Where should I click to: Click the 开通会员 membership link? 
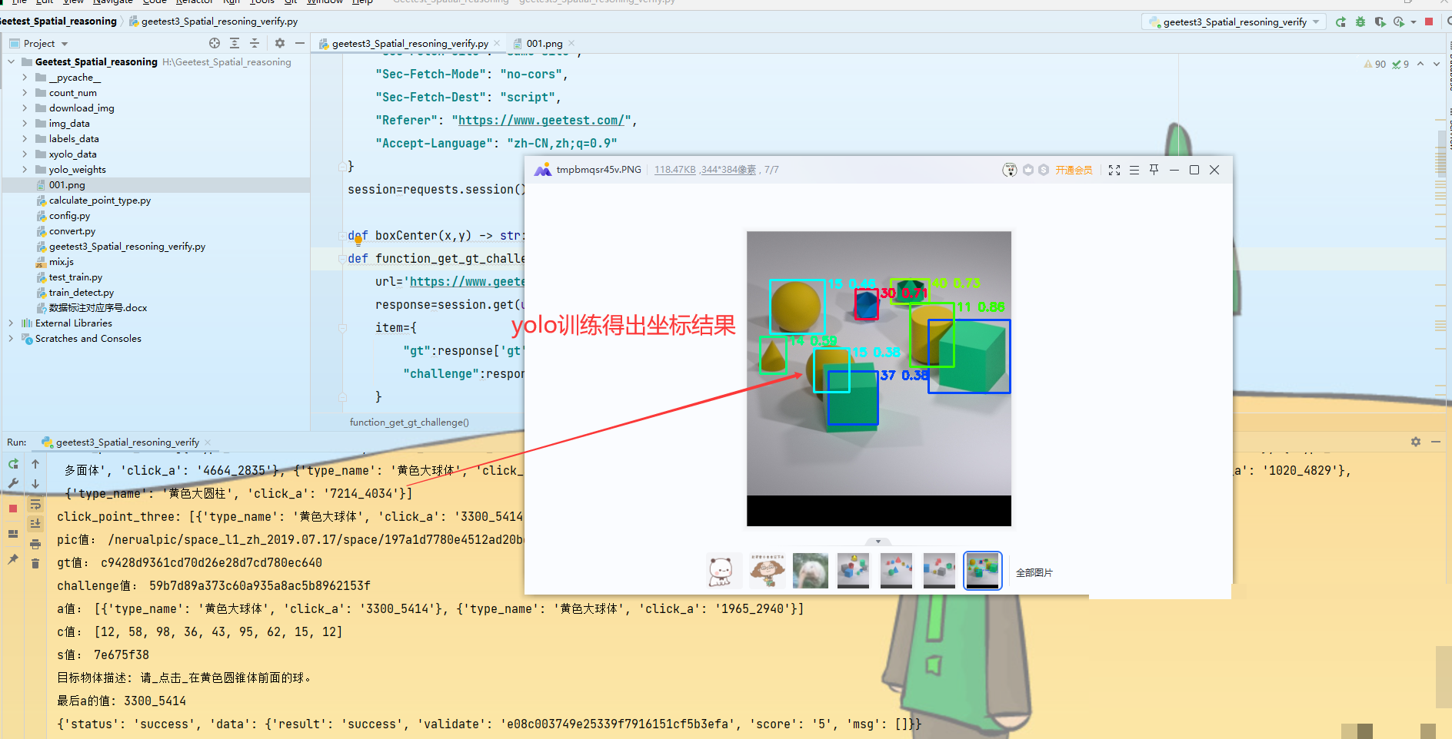coord(1074,171)
